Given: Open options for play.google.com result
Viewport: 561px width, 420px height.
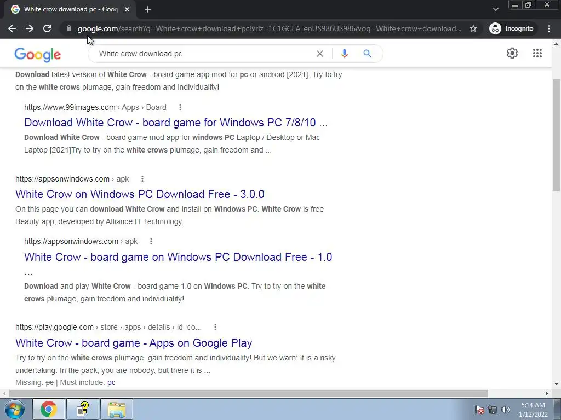Looking at the screenshot, I should pyautogui.click(x=215, y=327).
